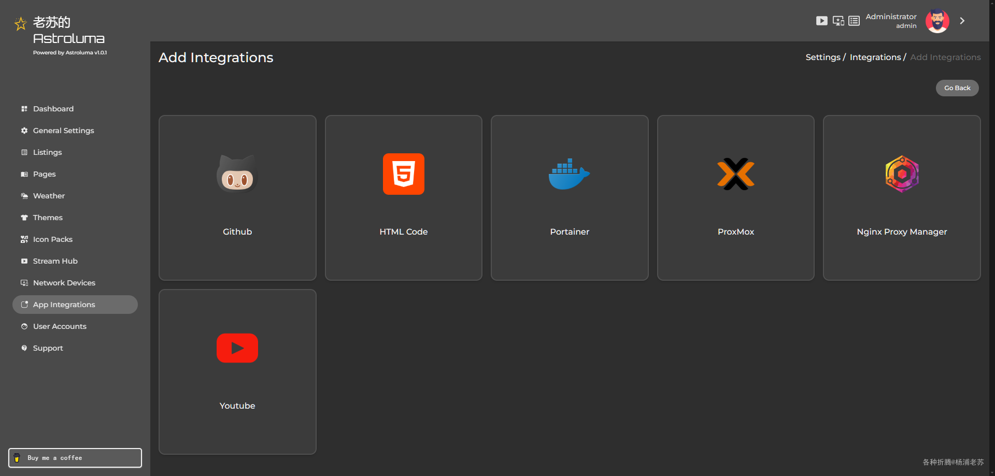The image size is (995, 476).
Task: Click the ProxMox card label
Action: (x=736, y=232)
